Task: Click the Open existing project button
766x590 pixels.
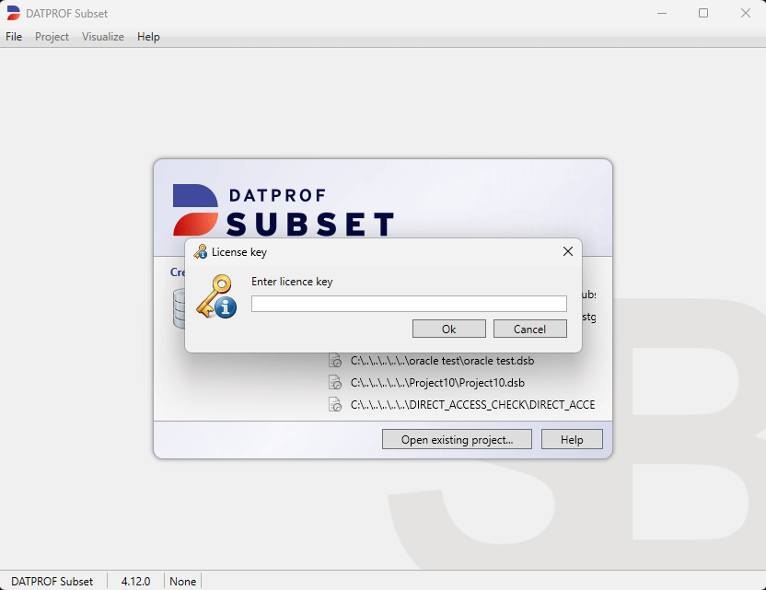Action: point(457,439)
